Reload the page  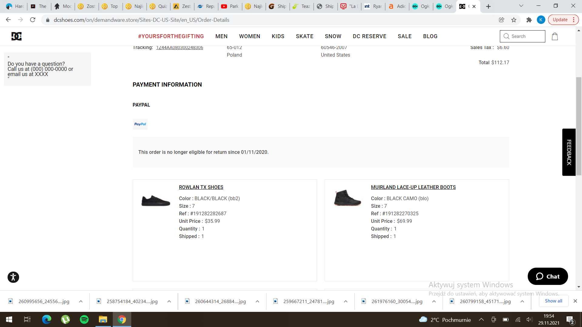33,20
